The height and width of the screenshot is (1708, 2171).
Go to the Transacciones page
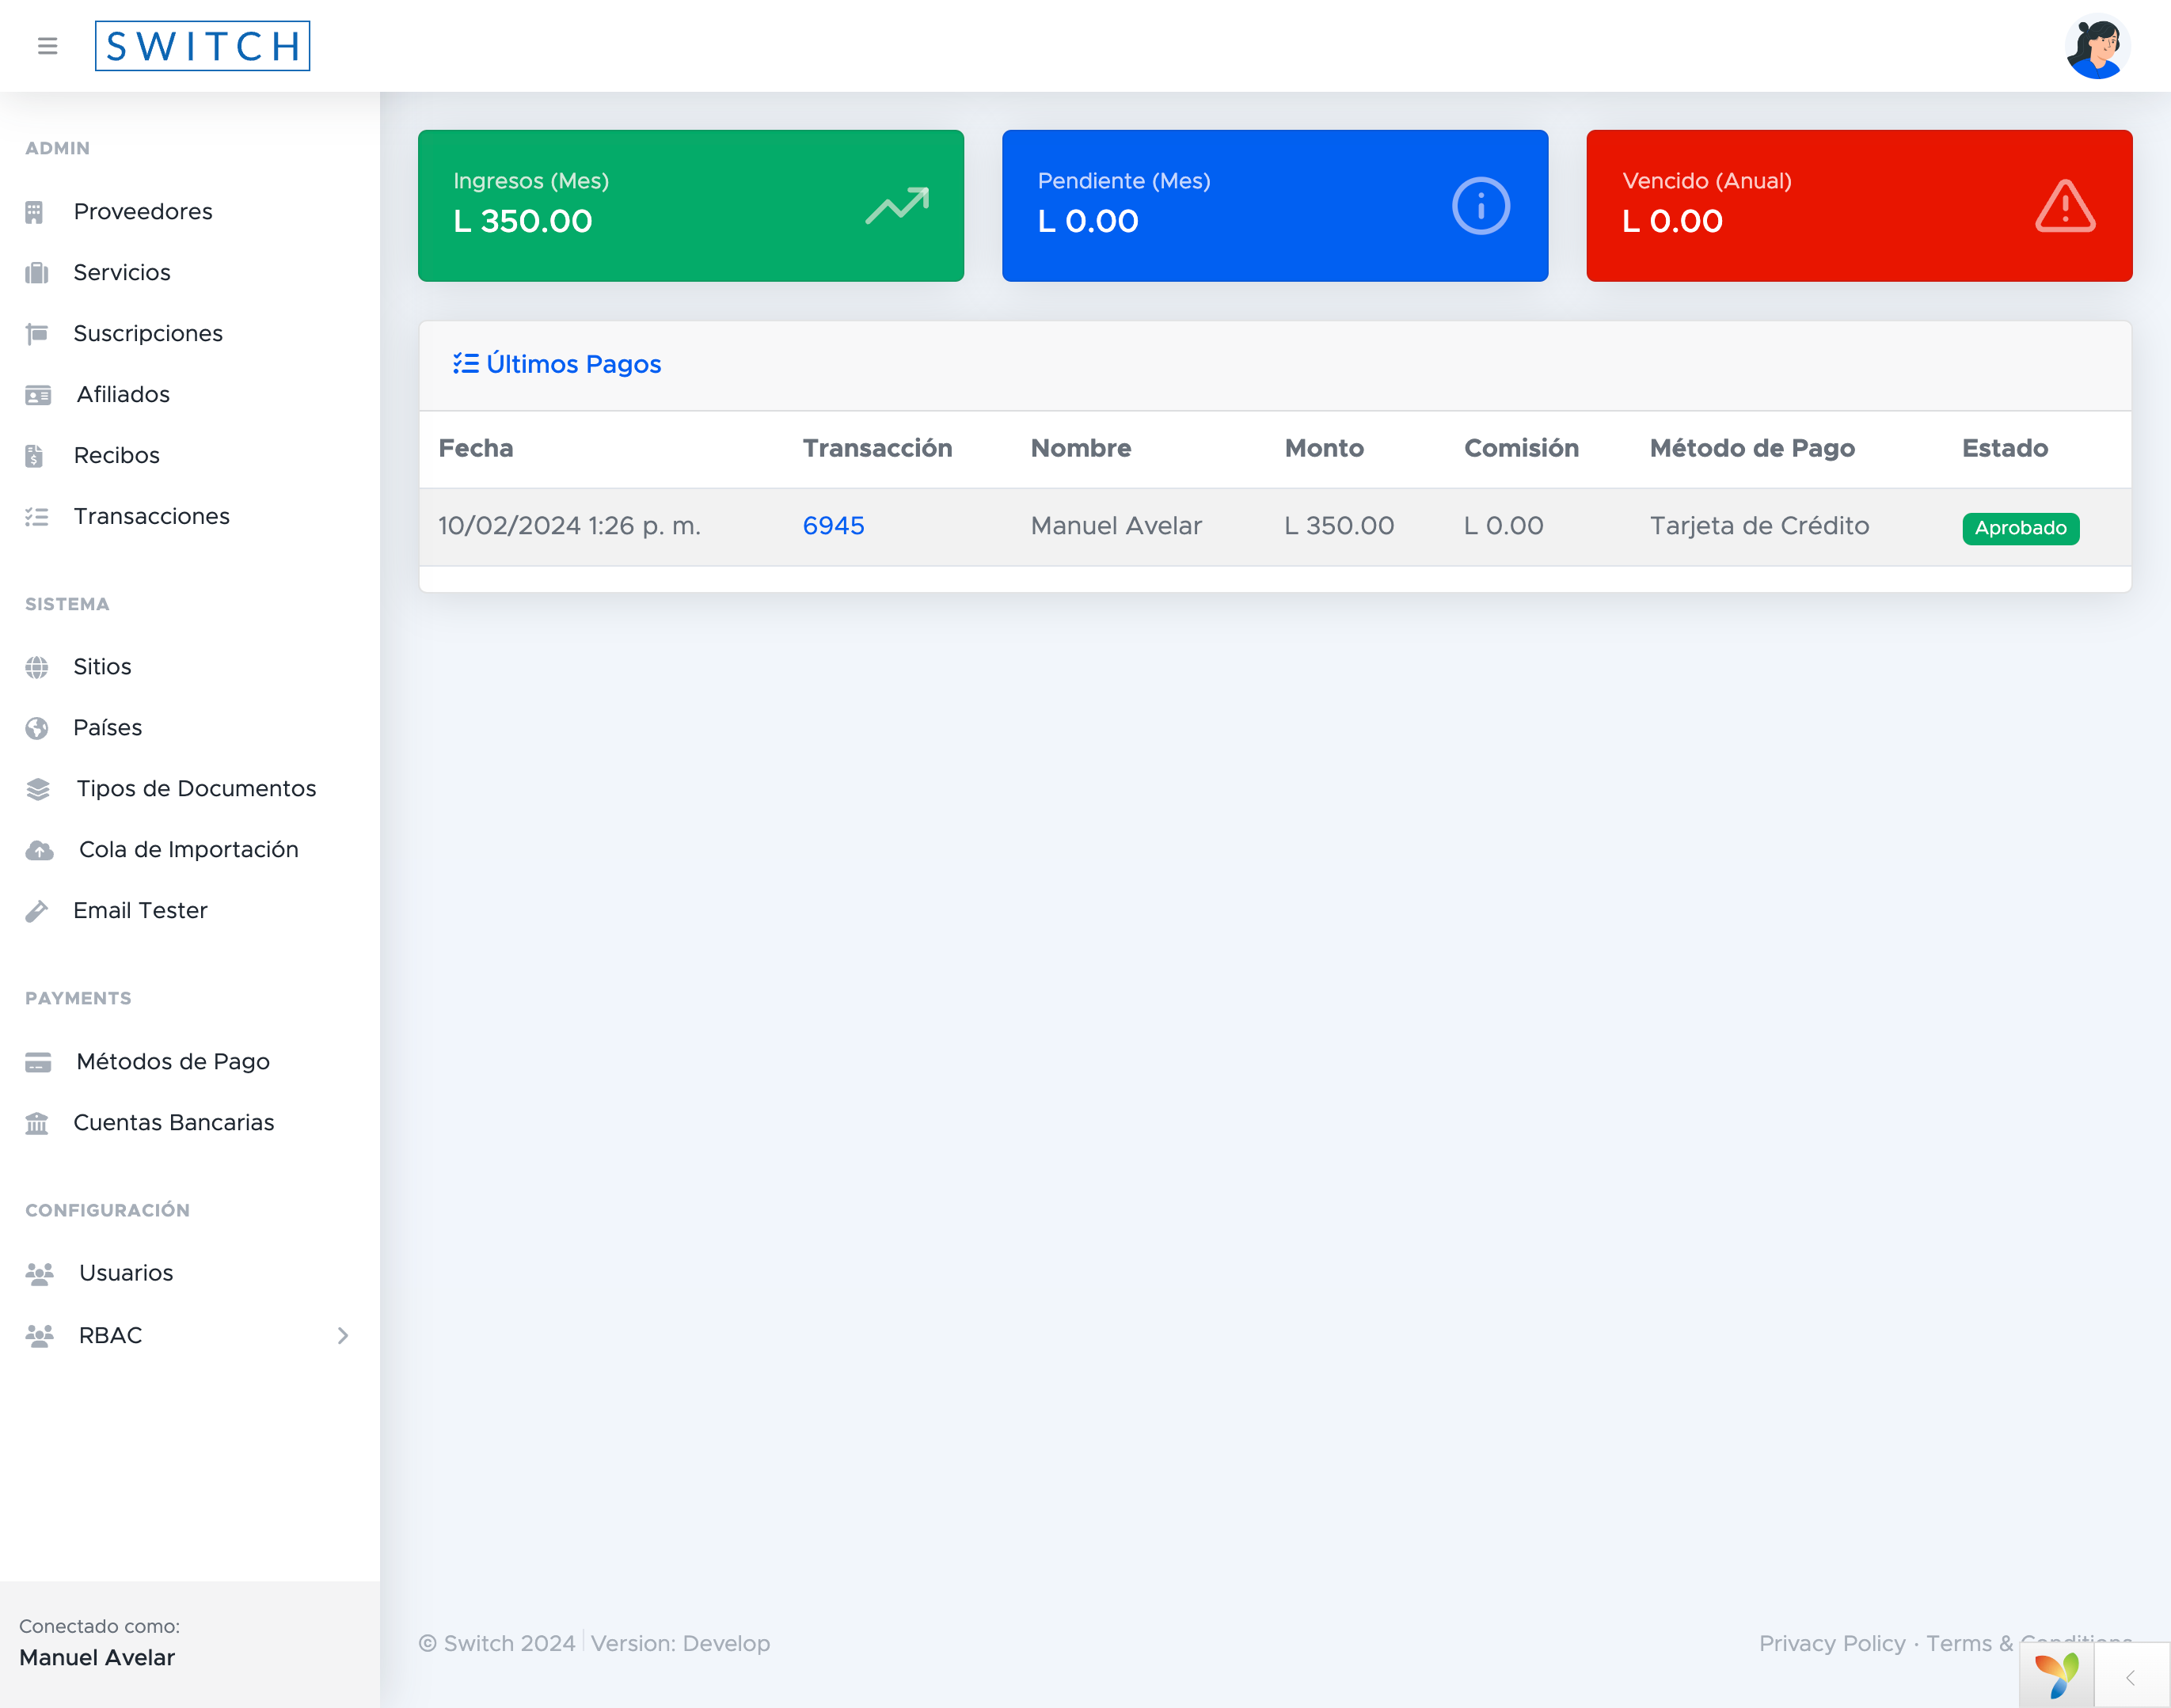(x=151, y=517)
